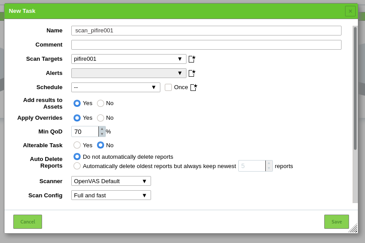Click the new alert icon
Screen dimensions: 365x243
coord(192,73)
